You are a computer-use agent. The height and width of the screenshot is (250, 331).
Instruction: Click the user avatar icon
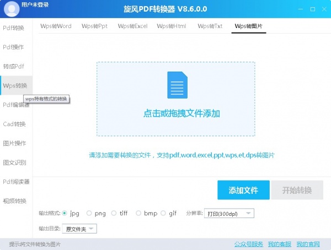point(11,9)
